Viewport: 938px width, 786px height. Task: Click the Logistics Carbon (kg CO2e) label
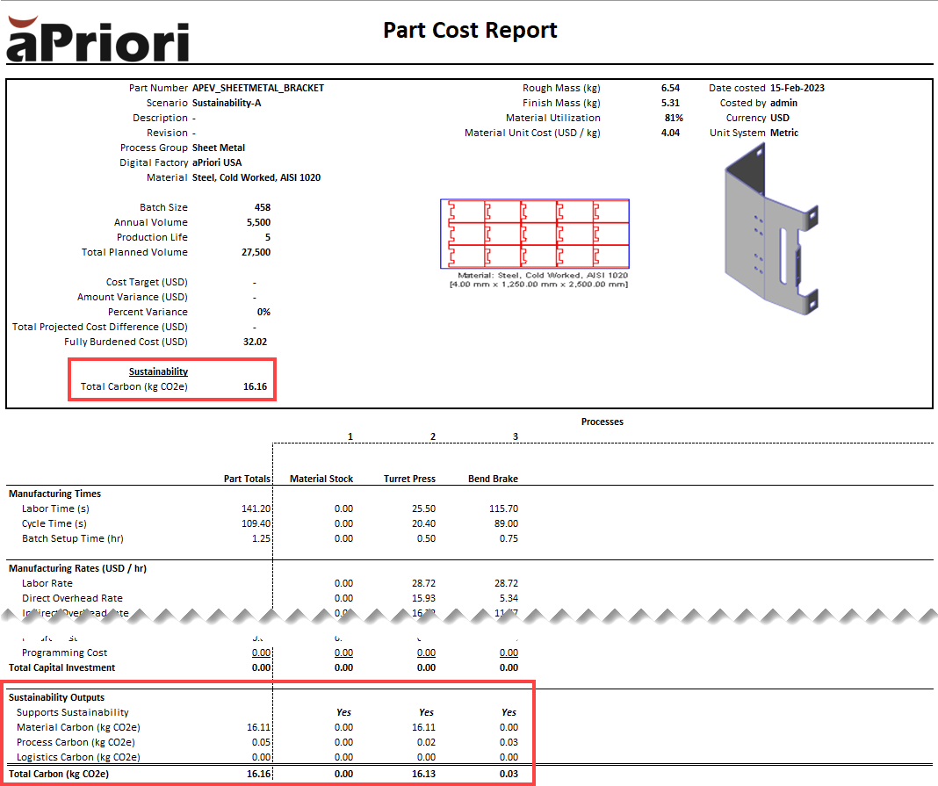point(78,757)
